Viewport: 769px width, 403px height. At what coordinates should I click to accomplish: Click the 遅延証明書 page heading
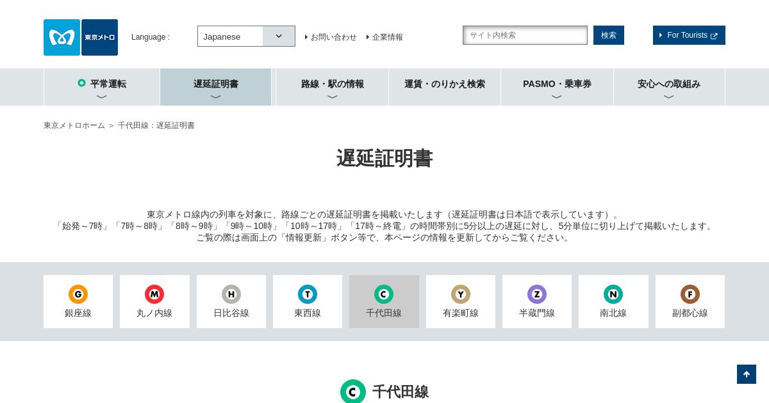point(384,159)
